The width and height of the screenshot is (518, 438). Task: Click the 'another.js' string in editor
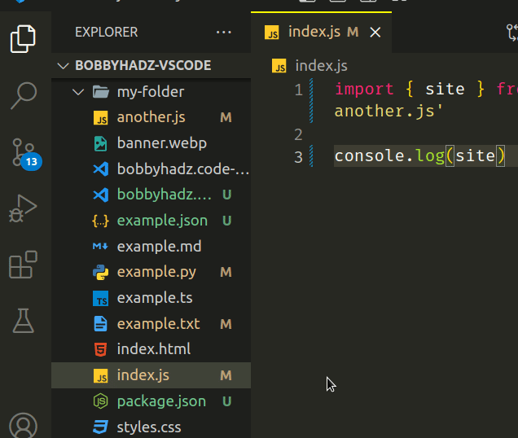pyautogui.click(x=388, y=111)
